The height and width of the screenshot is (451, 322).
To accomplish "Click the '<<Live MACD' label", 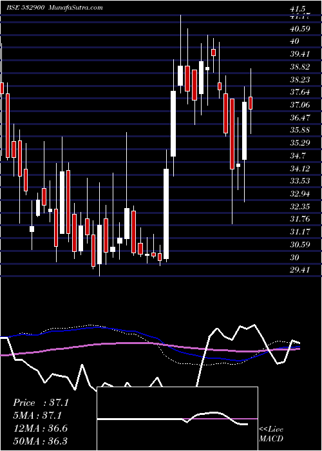I will (271, 434).
